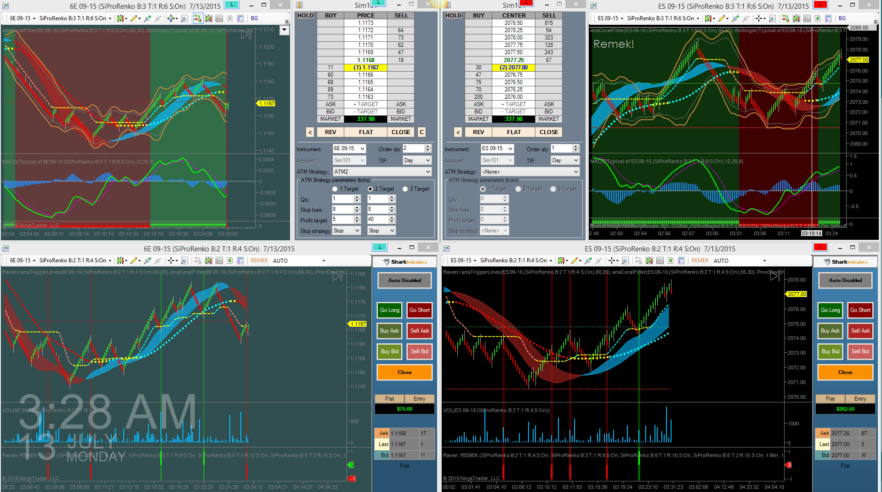Image resolution: width=882 pixels, height=492 pixels.
Task: Open Indicators icon in ES B:3 chart toolbar
Action: [807, 18]
